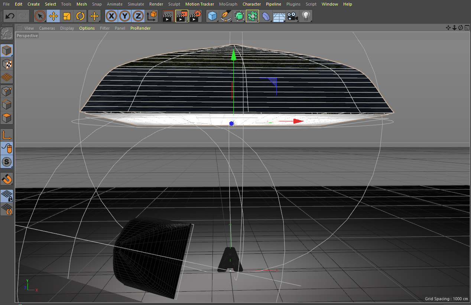Expand the Spline Pen tool palette

[x=225, y=16]
